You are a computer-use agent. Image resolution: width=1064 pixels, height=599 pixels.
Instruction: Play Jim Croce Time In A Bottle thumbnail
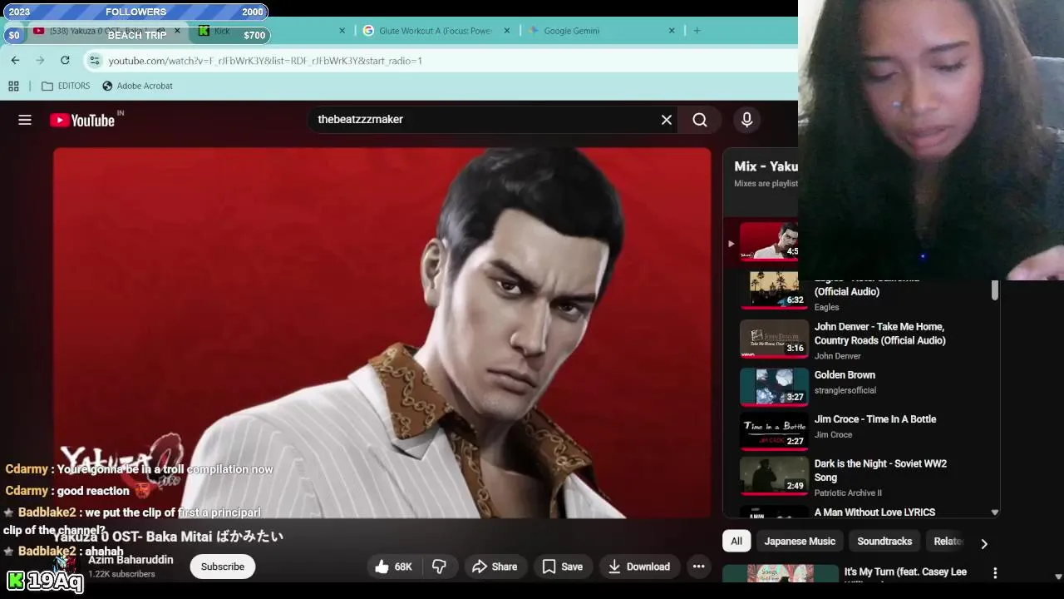pyautogui.click(x=774, y=431)
